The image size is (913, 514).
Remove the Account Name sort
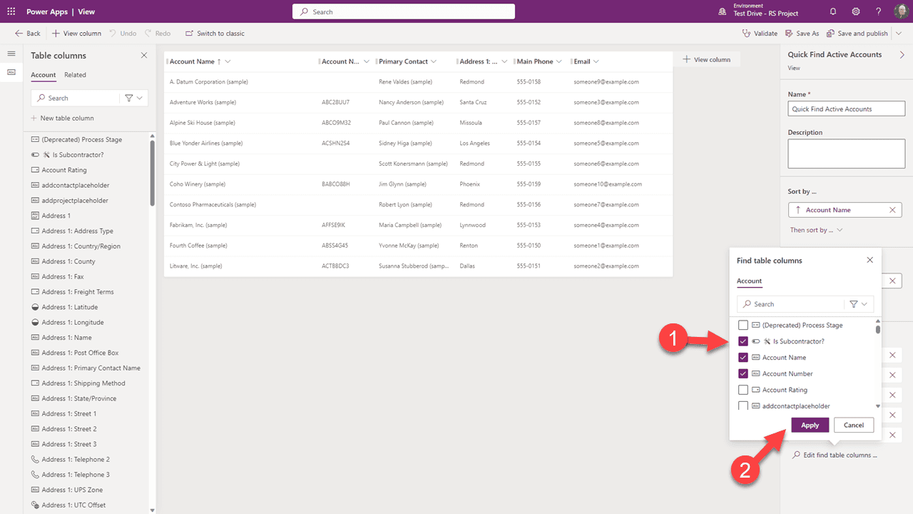[x=892, y=210]
